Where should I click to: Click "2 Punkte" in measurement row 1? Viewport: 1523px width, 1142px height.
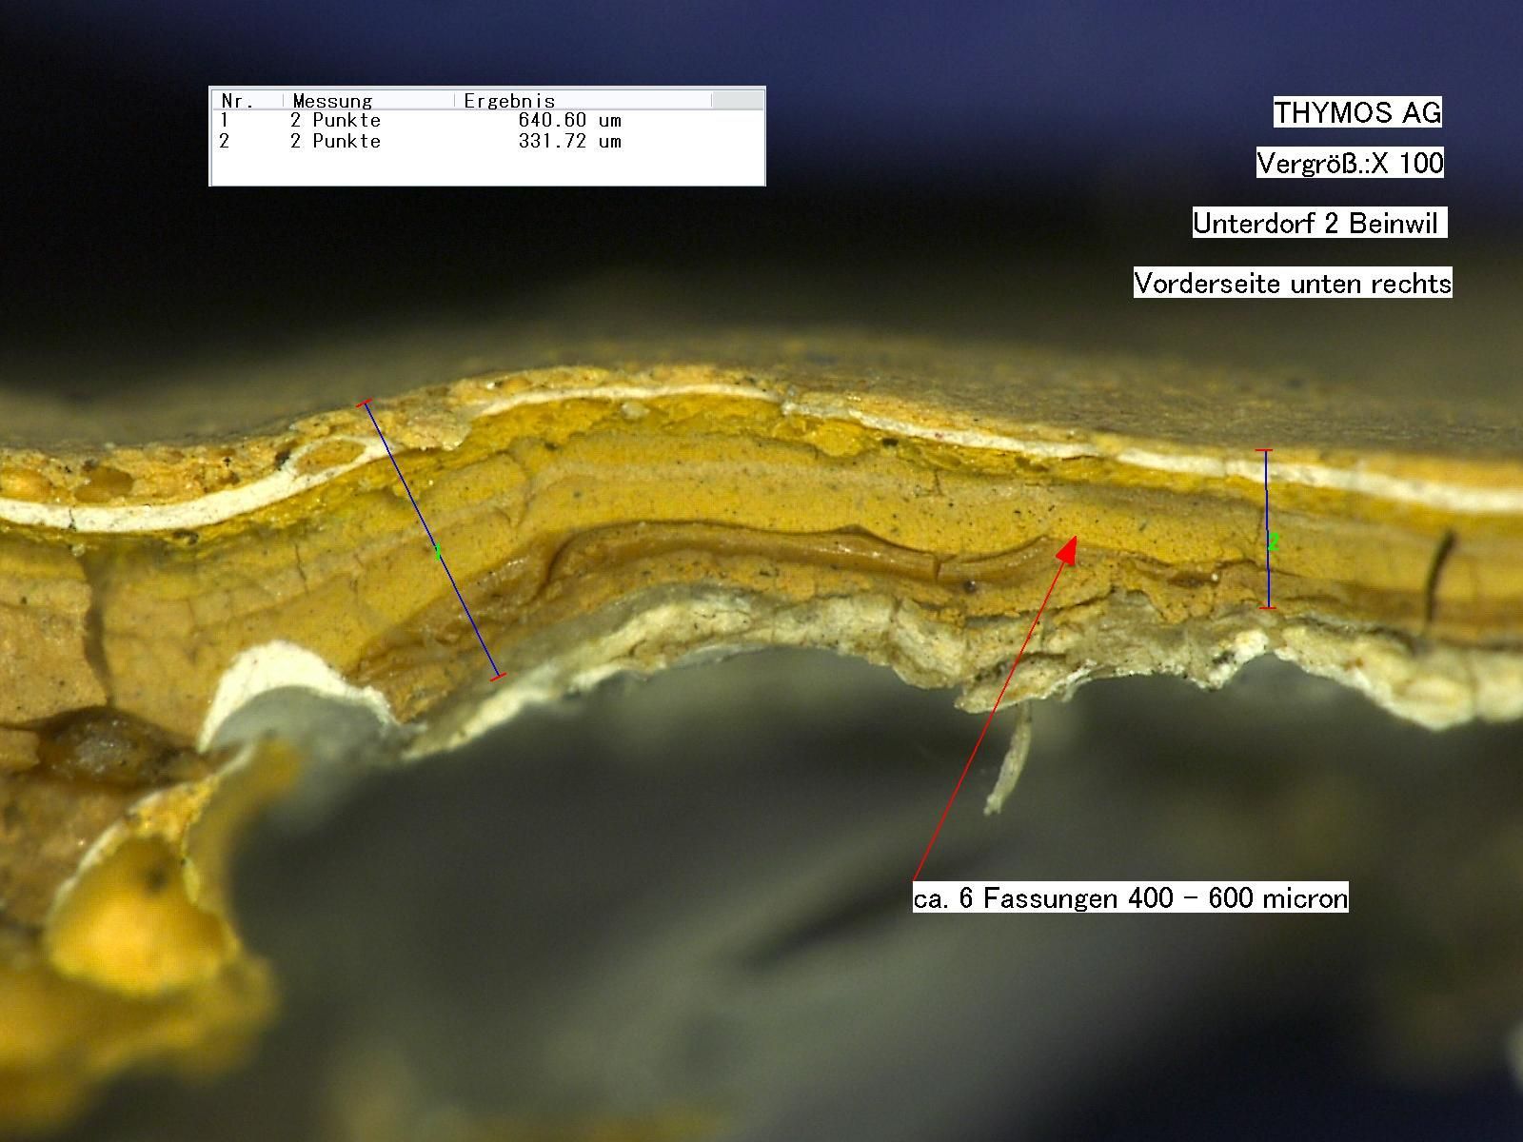click(x=335, y=121)
